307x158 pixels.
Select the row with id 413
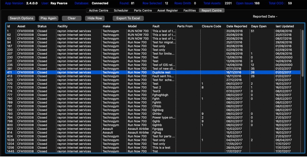click(153, 76)
